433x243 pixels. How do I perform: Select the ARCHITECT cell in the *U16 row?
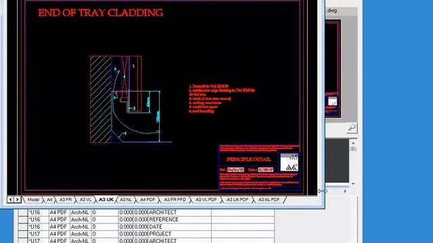180,213
